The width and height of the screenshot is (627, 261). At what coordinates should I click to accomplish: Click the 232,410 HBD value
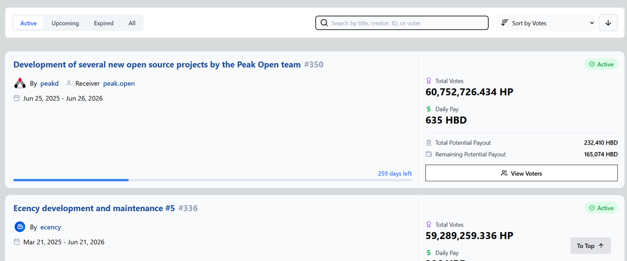click(x=601, y=143)
